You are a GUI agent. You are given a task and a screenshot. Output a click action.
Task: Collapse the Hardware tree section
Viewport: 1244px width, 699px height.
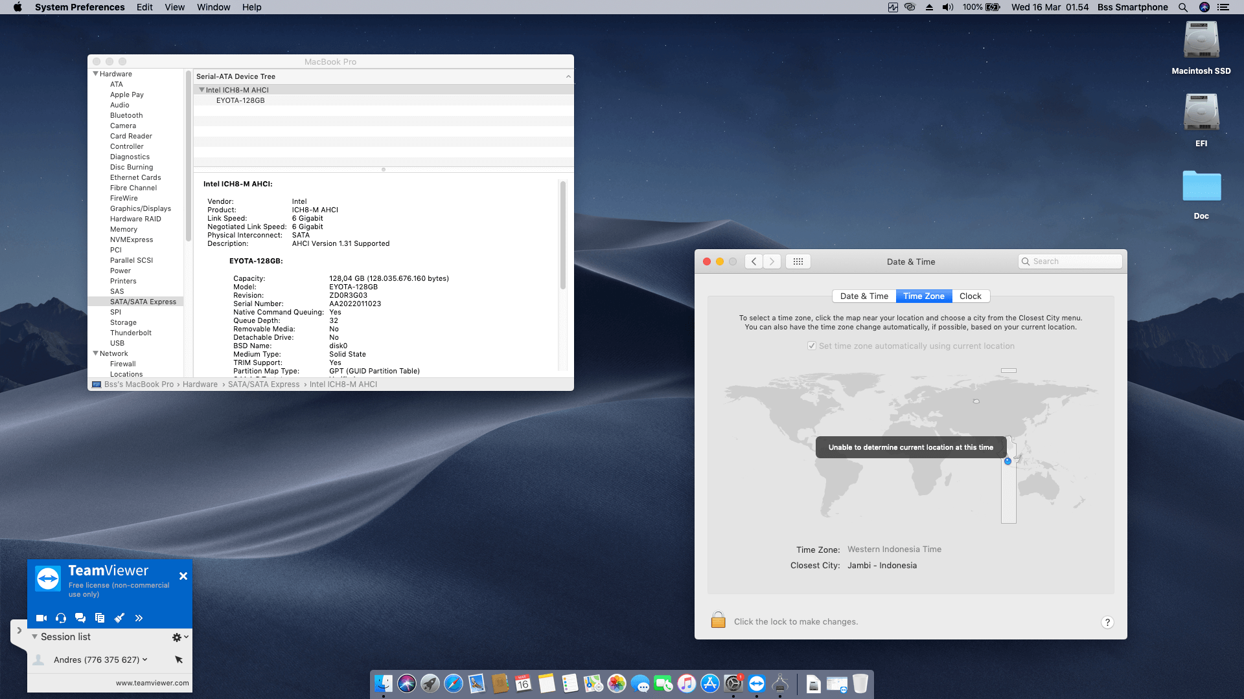click(95, 74)
